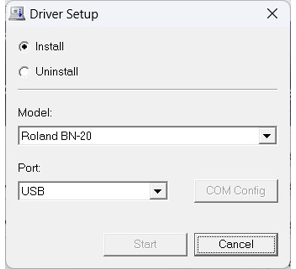
Task: Expand the Model dropdown arrow
Action: 267,136
